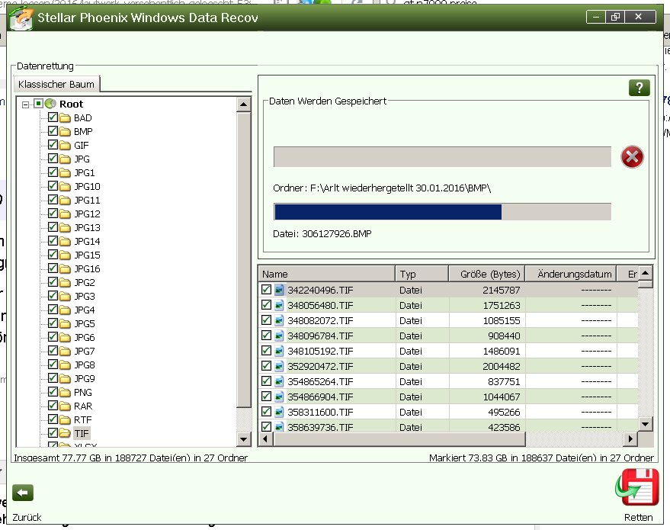
Task: Minimize the Stellar Phoenix window
Action: [x=596, y=17]
